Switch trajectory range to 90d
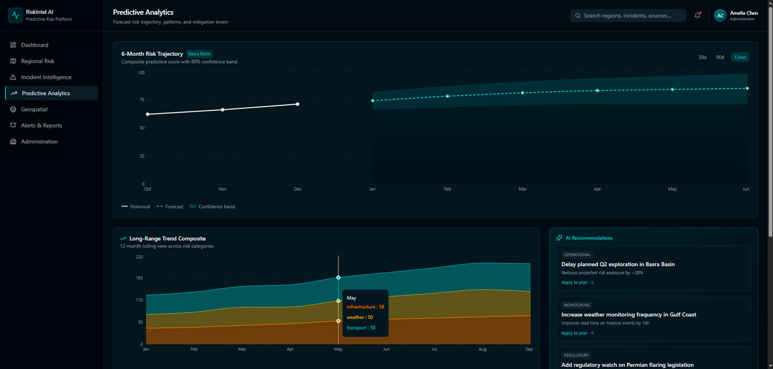773x369 pixels. pos(720,57)
